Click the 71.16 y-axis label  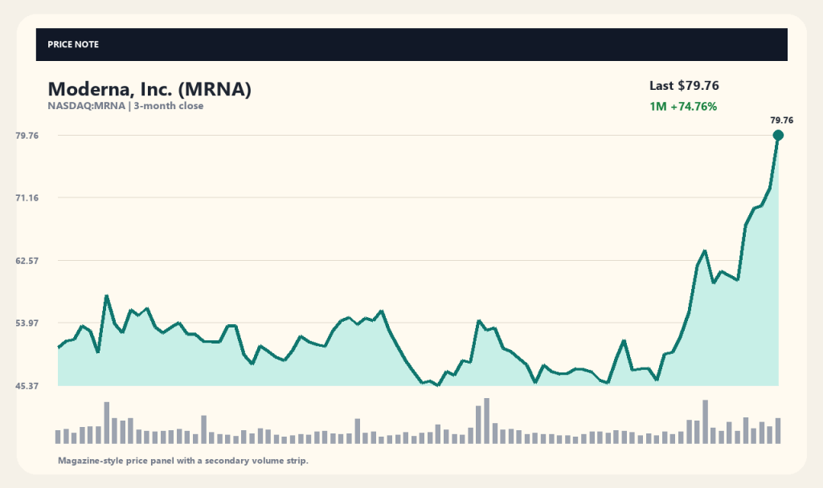[x=27, y=197]
